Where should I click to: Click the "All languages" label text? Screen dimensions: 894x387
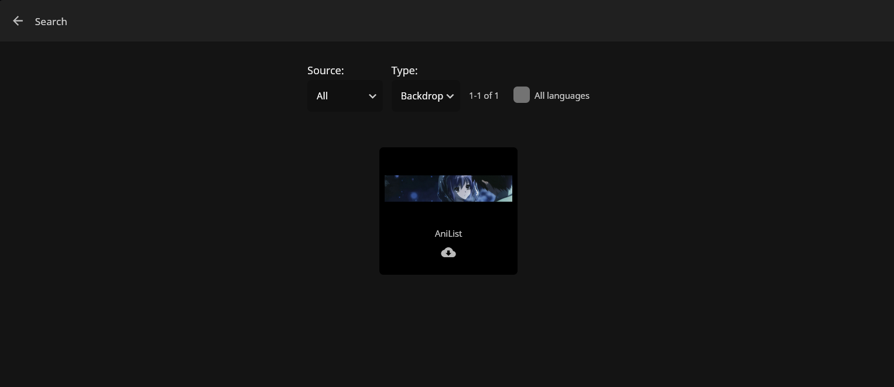(561, 96)
